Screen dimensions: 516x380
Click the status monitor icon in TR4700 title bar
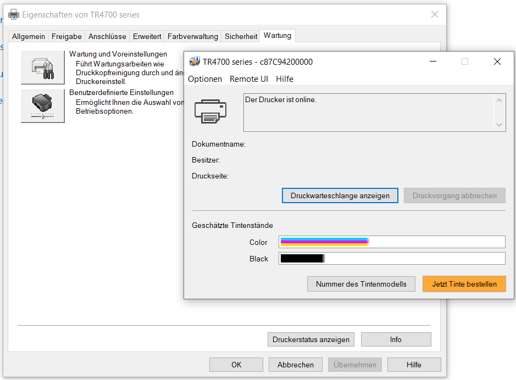(195, 62)
